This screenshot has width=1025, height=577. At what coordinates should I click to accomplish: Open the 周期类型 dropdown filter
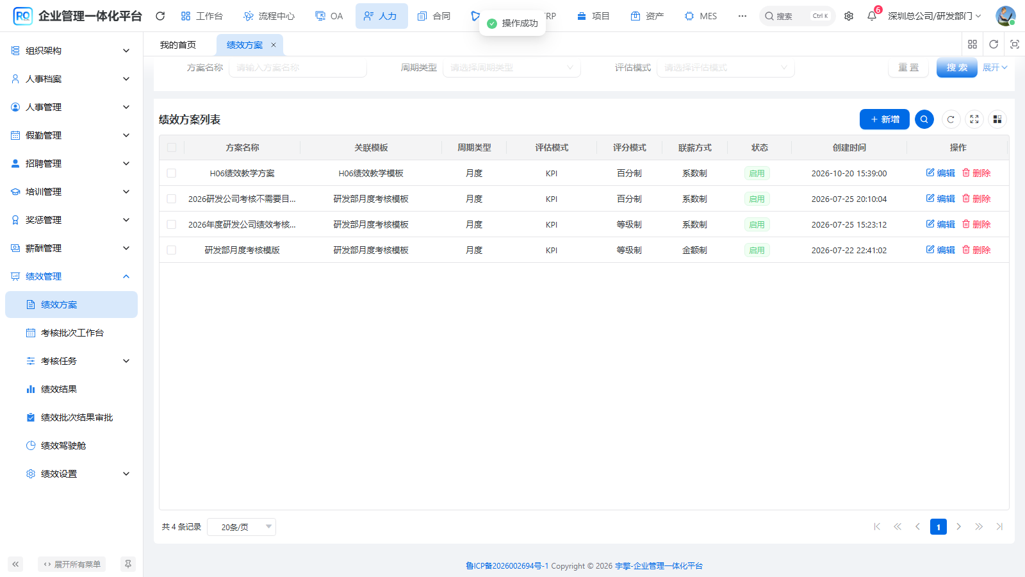[x=511, y=67]
